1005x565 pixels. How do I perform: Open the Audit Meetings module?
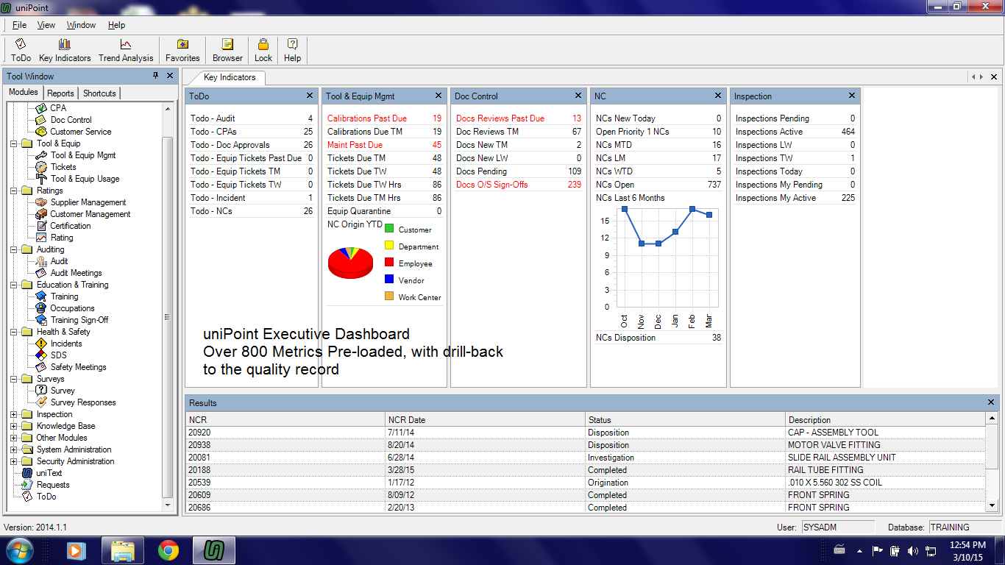76,273
